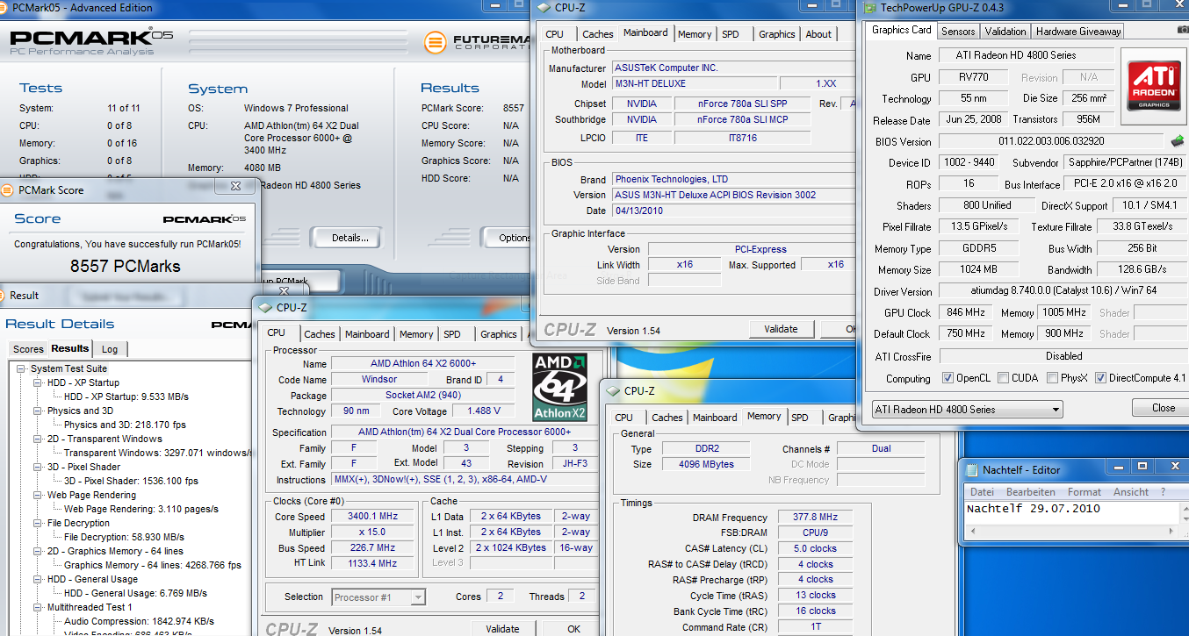Viewport: 1189px width, 636px height.
Task: Click the Close button in GPU-Z
Action: pyautogui.click(x=1164, y=408)
